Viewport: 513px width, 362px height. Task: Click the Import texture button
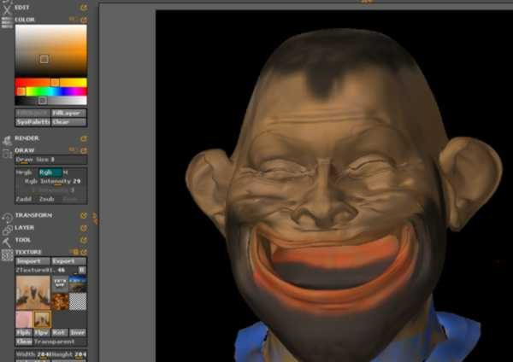[29, 261]
